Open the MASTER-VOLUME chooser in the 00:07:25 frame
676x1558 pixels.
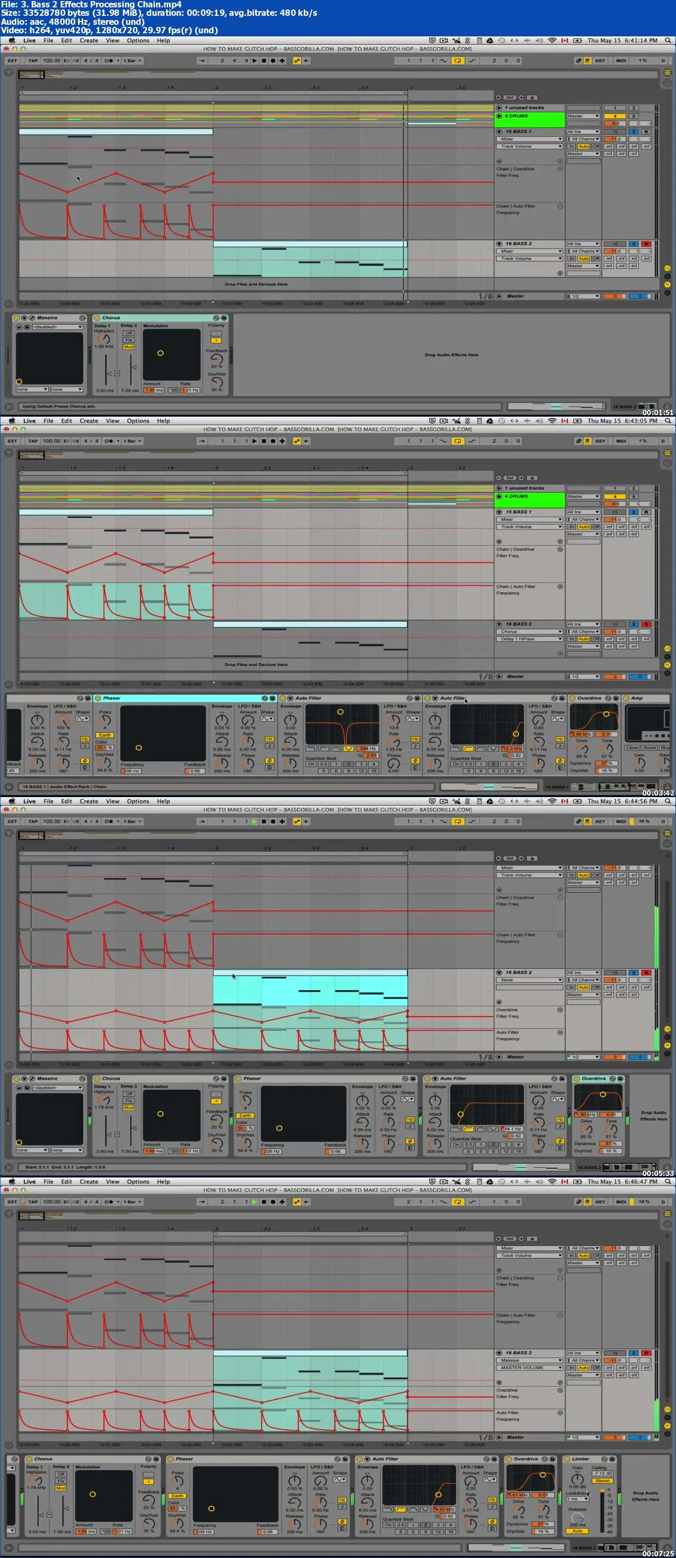click(530, 1368)
